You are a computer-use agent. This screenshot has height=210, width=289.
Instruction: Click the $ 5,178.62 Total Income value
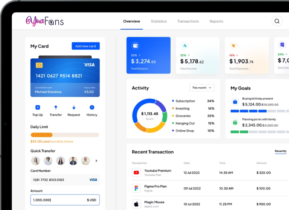click(192, 61)
